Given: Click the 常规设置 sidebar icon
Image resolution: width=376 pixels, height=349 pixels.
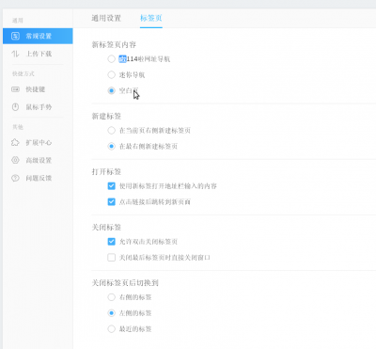Looking at the screenshot, I should (15, 36).
